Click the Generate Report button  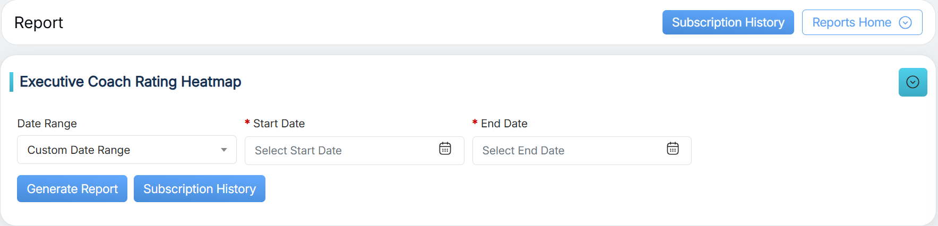click(72, 189)
